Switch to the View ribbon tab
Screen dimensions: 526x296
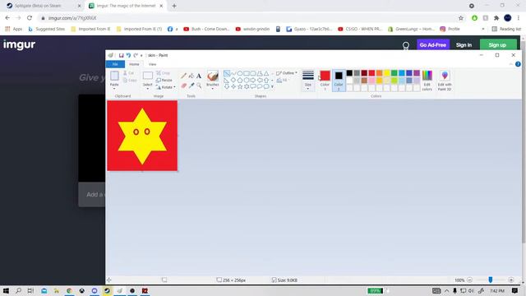click(152, 64)
